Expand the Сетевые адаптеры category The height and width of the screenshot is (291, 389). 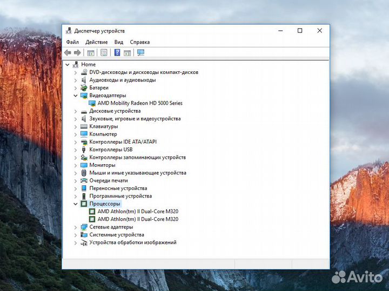pos(76,227)
